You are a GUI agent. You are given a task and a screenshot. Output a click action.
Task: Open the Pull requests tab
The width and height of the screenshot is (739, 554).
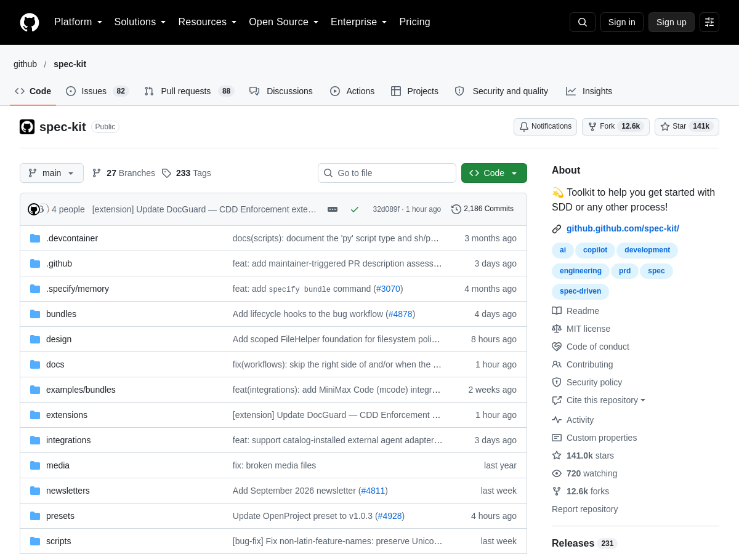[189, 91]
